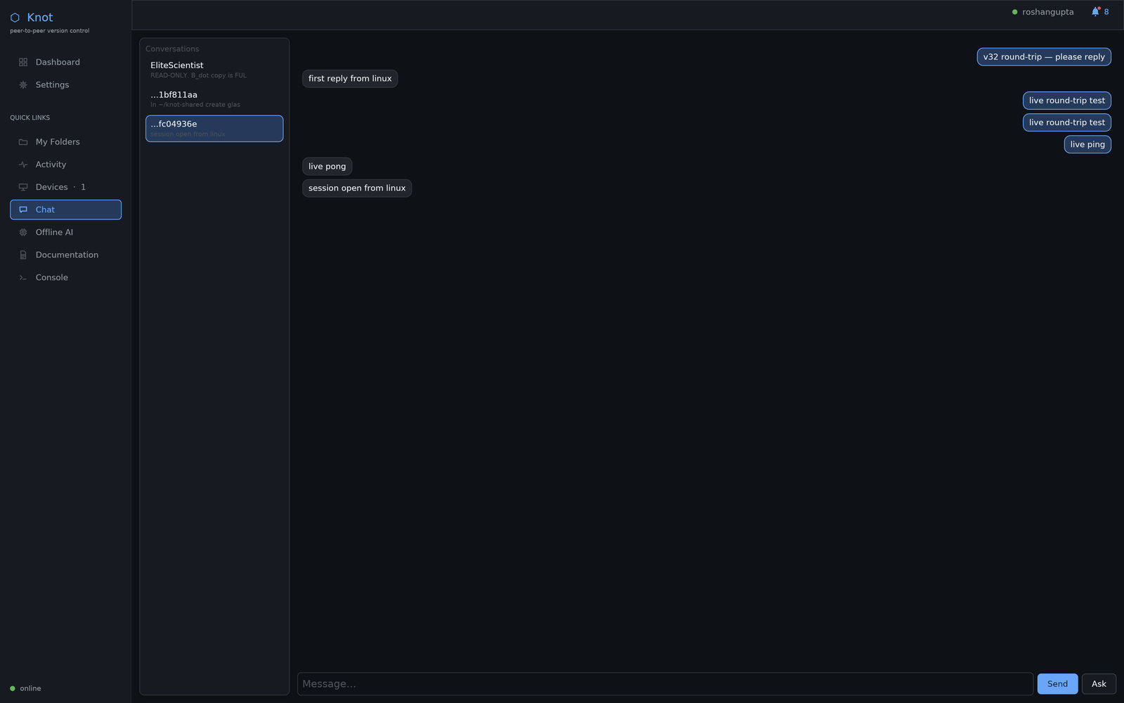
Task: Click the Devices count badge 1
Action: coord(83,187)
